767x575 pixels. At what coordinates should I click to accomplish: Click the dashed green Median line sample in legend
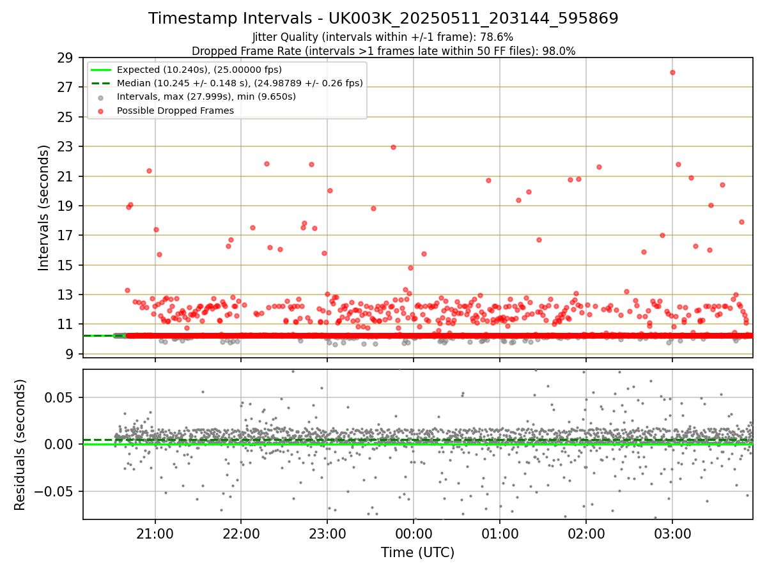(x=101, y=83)
